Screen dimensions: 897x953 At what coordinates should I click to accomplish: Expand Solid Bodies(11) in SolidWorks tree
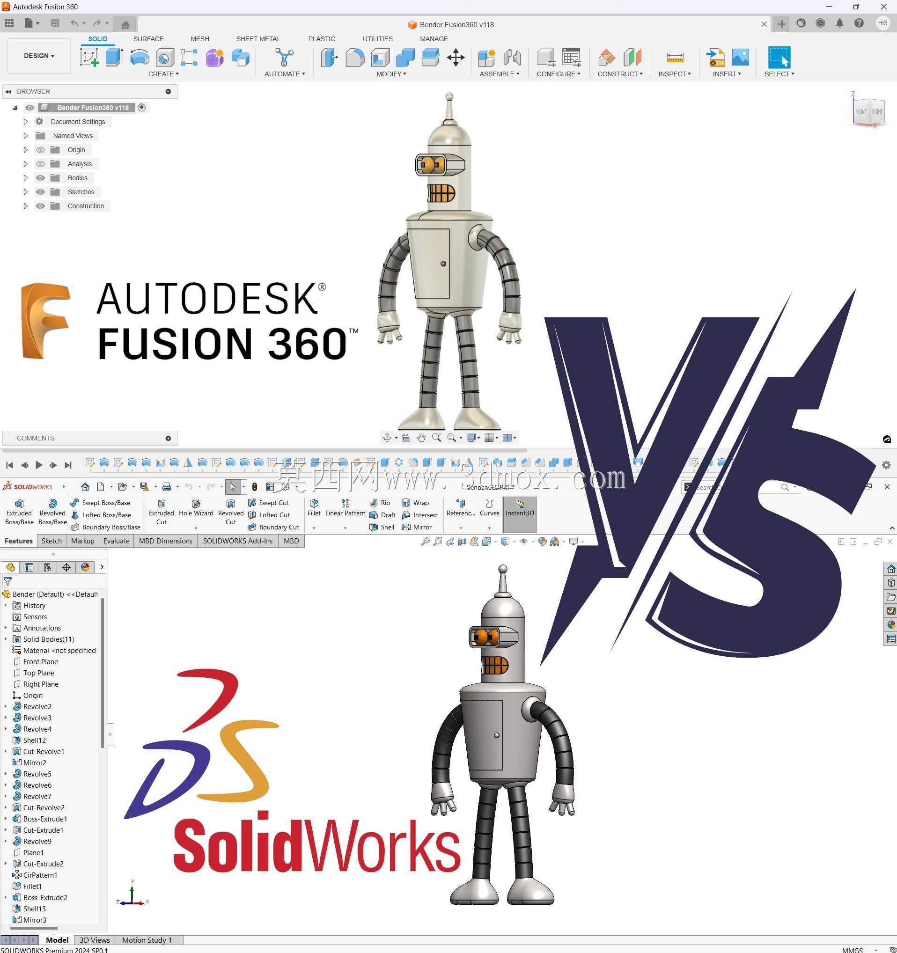(x=6, y=639)
